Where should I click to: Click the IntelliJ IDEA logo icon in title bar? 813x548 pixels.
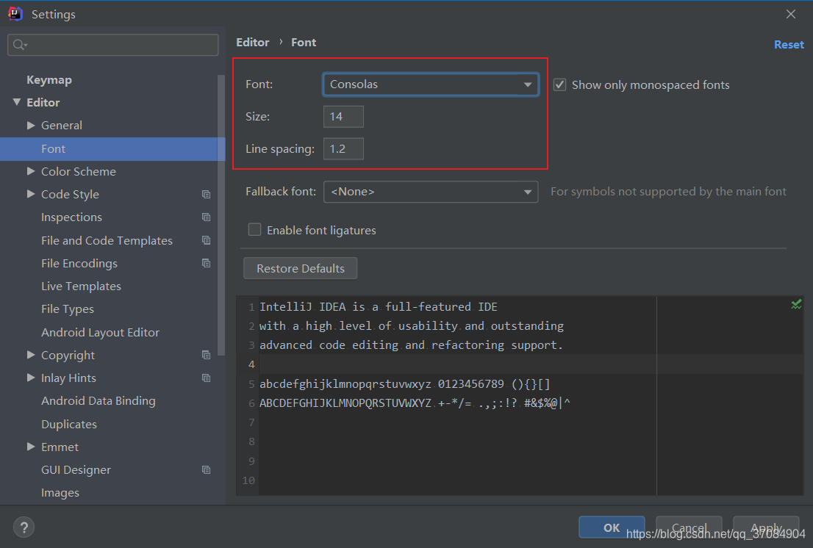[15, 14]
